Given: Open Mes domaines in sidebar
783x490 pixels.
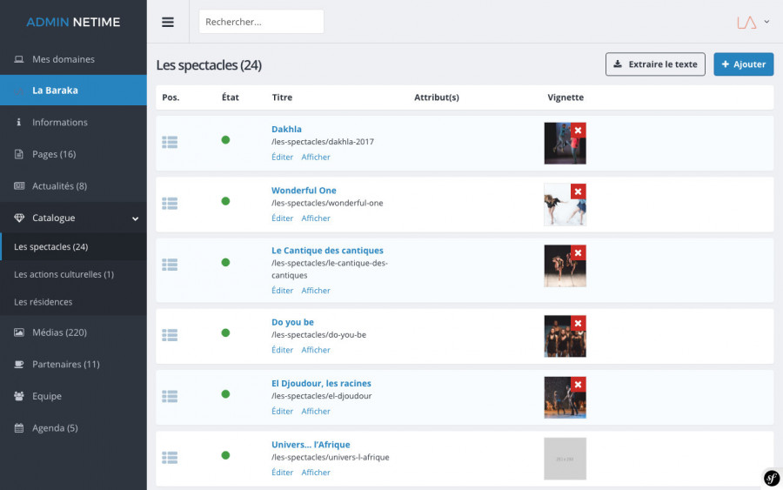Looking at the screenshot, I should click(64, 59).
